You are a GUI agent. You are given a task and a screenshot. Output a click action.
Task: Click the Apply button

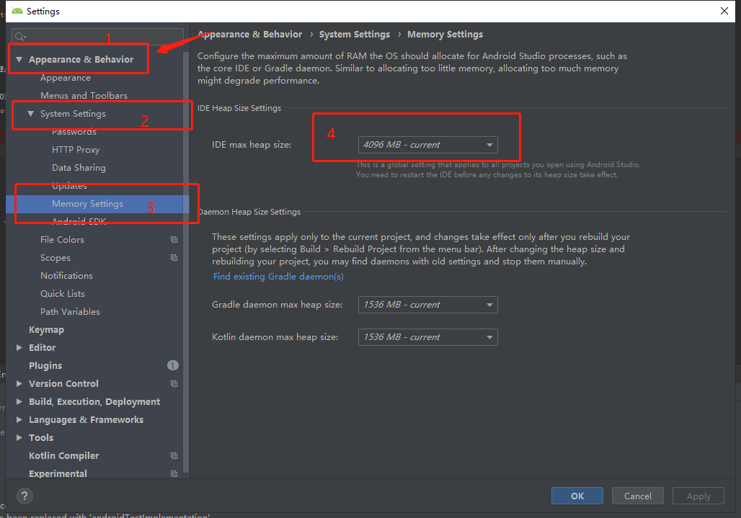(x=698, y=496)
